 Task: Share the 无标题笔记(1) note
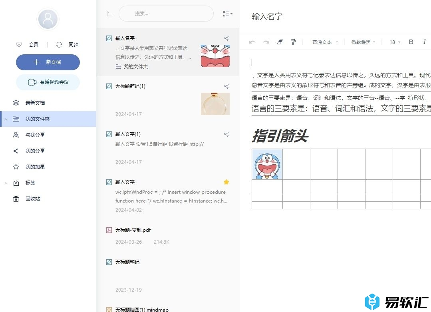point(226,86)
